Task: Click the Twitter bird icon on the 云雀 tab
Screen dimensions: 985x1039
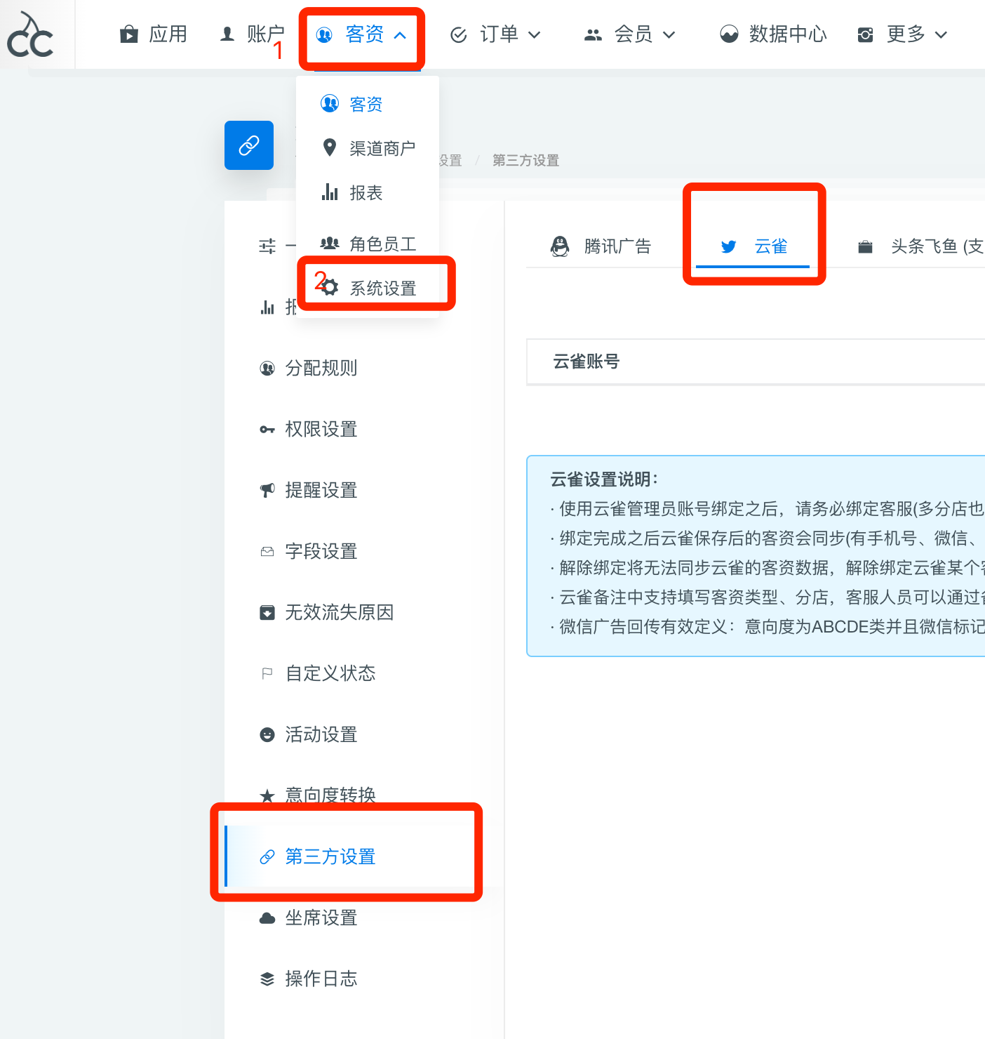Action: 729,246
